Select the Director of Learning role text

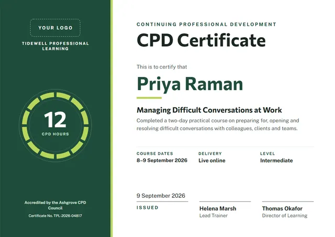pos(285,216)
